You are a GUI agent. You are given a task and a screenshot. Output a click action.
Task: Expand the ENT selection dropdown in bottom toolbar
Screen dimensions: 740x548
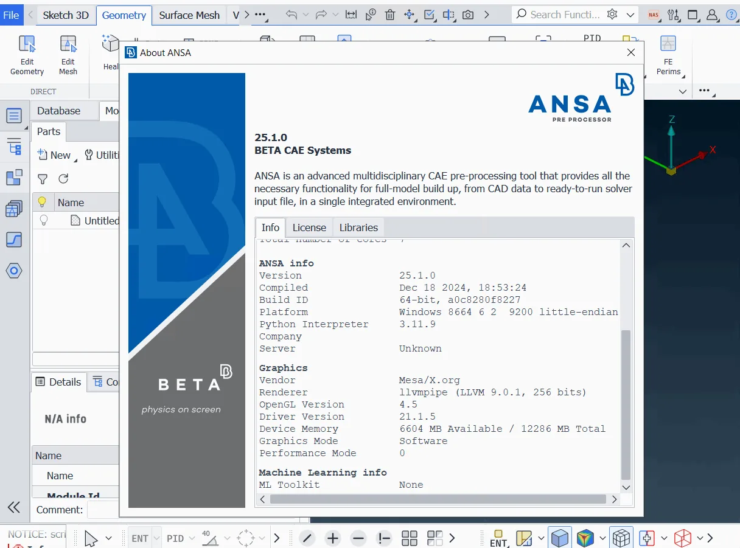tap(157, 538)
